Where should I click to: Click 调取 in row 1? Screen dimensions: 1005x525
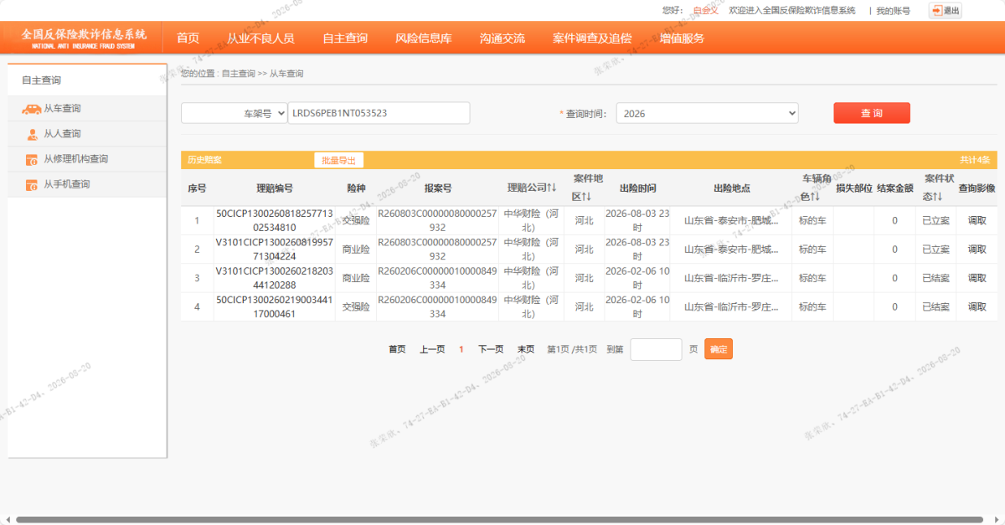point(977,221)
